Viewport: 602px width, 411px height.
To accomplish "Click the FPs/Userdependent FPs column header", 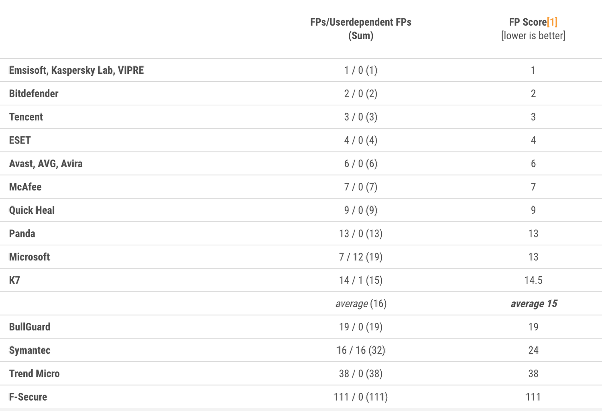I will [360, 22].
